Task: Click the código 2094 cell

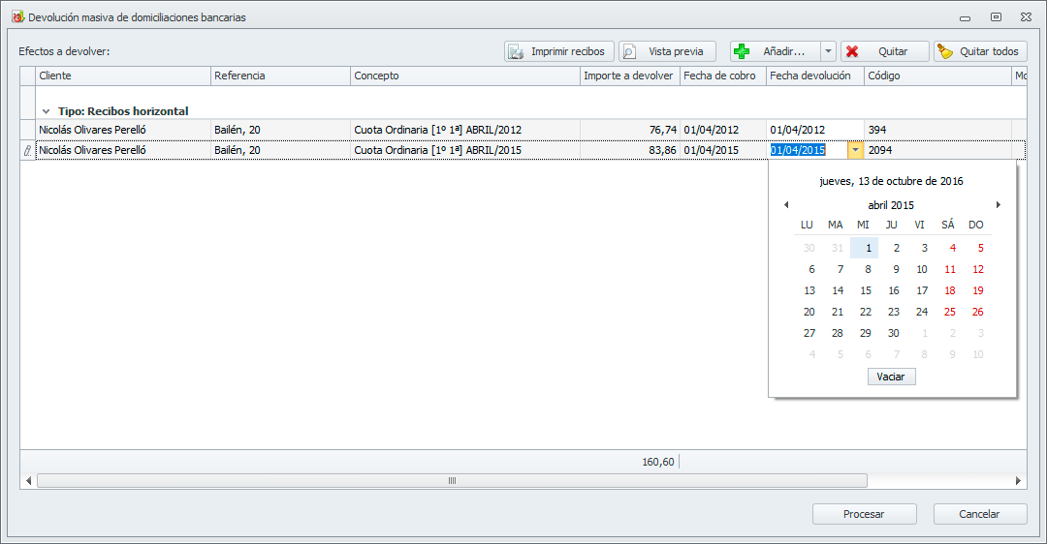Action: tap(937, 150)
